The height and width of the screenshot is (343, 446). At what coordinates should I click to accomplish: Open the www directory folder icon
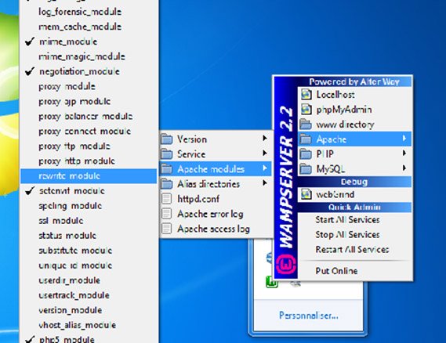[306, 125]
